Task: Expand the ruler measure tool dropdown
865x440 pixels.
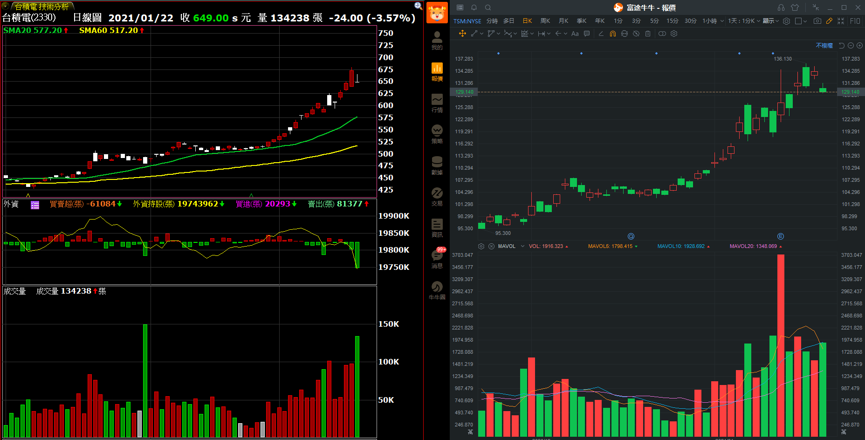Action: (x=532, y=34)
